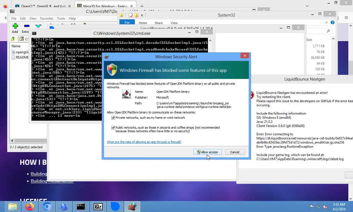The width and height of the screenshot is (353, 212).
Task: Click the 7-Zip Test toolbar icon
Action: pyautogui.click(x=38, y=26)
